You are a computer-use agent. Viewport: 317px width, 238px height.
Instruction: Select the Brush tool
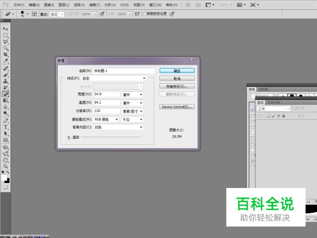coord(5,75)
